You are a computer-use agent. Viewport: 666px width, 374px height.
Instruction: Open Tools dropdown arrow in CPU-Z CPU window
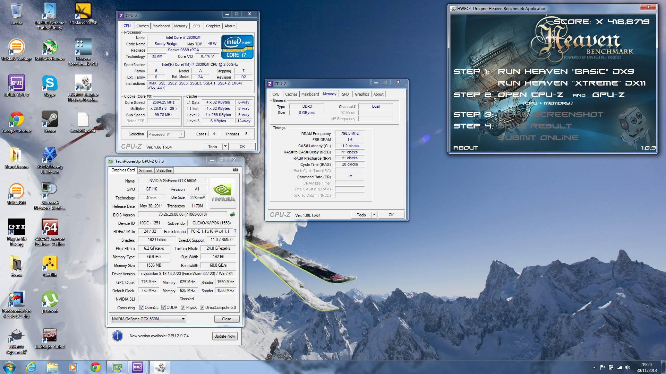coord(225,146)
